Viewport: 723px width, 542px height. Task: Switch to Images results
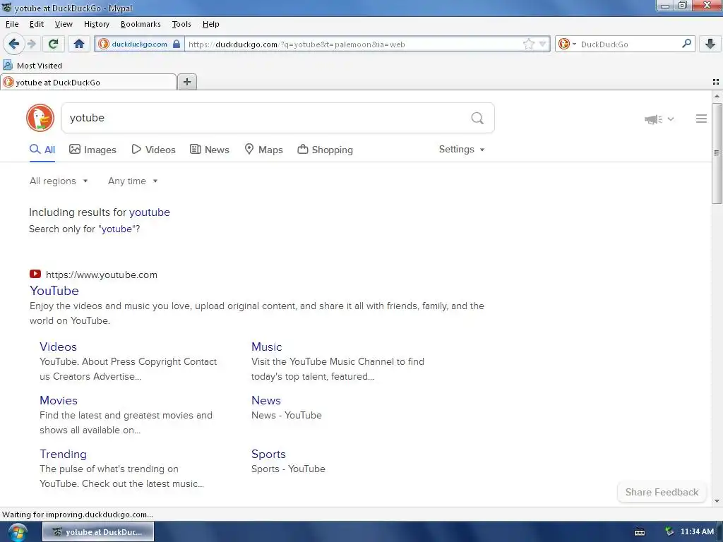pyautogui.click(x=92, y=150)
